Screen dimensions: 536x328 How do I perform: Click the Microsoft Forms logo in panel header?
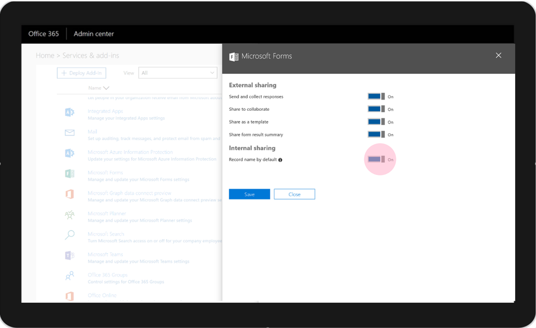[234, 57]
